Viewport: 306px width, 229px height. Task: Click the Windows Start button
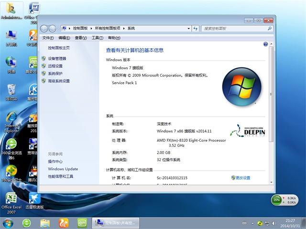8,223
